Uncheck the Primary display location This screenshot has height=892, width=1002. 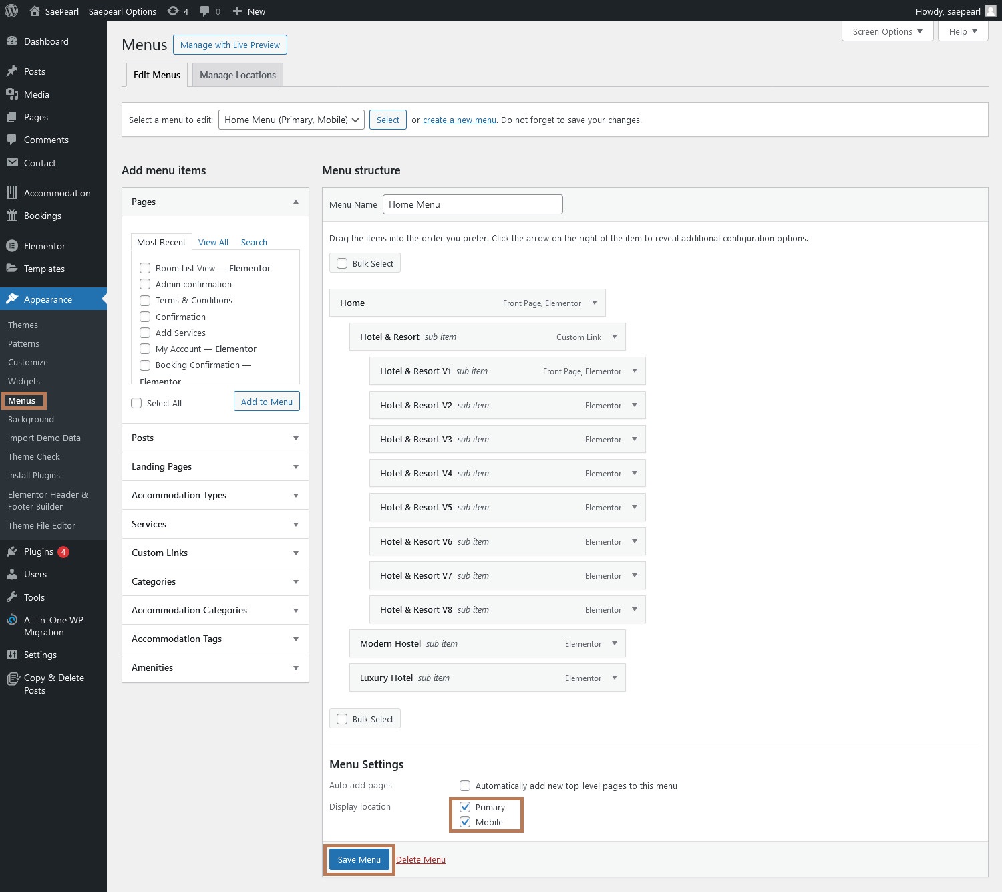coord(465,807)
